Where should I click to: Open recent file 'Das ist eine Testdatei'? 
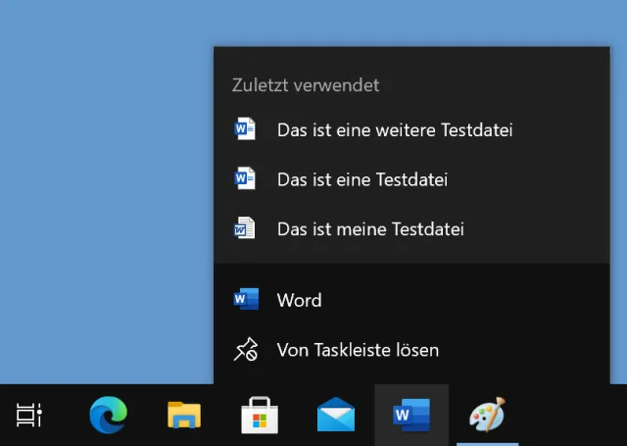411,179
